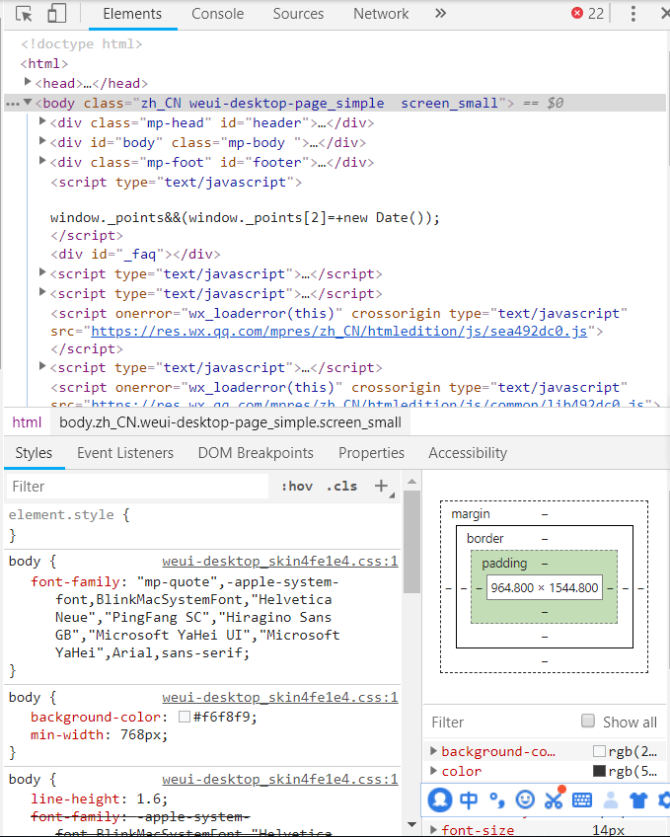This screenshot has width=670, height=837.
Task: Switch to the Console tab
Action: pos(218,14)
